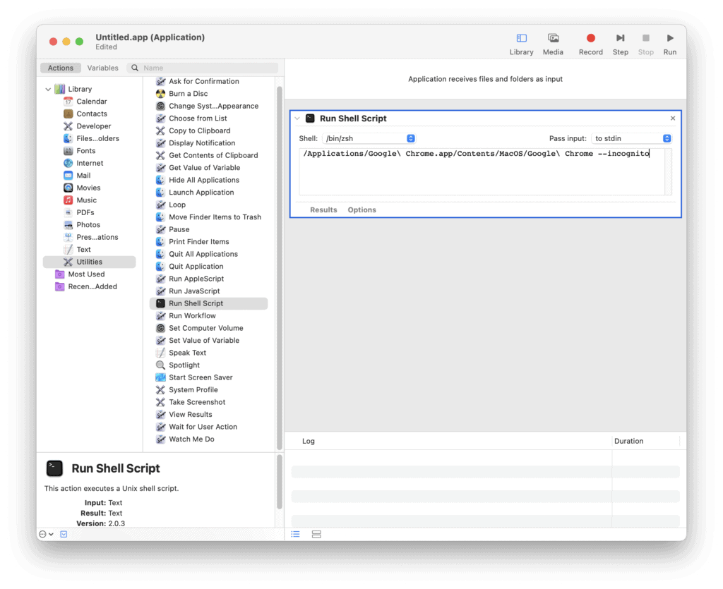
Task: Select Start Screen Saver action
Action: pos(201,377)
